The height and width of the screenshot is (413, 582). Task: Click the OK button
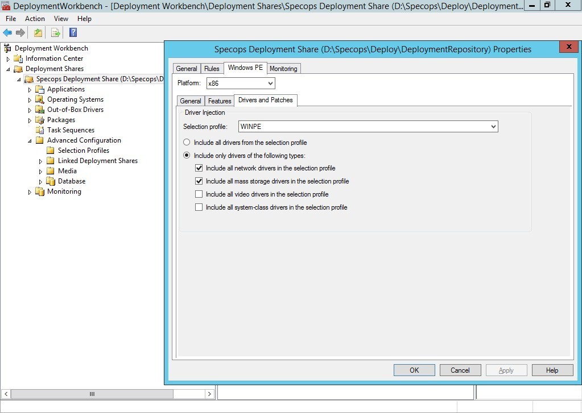(414, 370)
